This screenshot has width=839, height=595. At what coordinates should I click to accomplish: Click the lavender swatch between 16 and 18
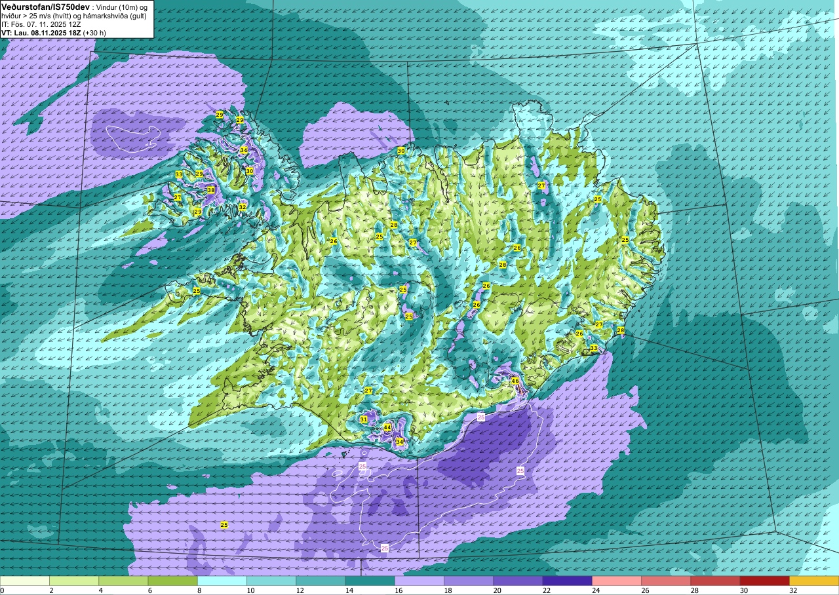[x=419, y=581]
